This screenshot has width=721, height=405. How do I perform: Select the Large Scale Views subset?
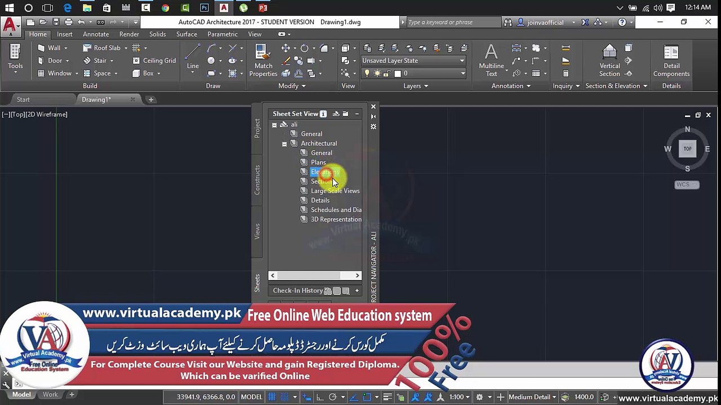pos(335,191)
